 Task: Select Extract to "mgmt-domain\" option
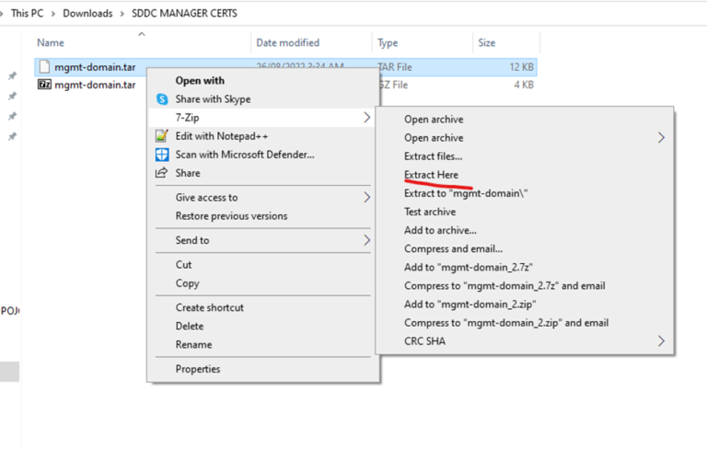(x=465, y=193)
